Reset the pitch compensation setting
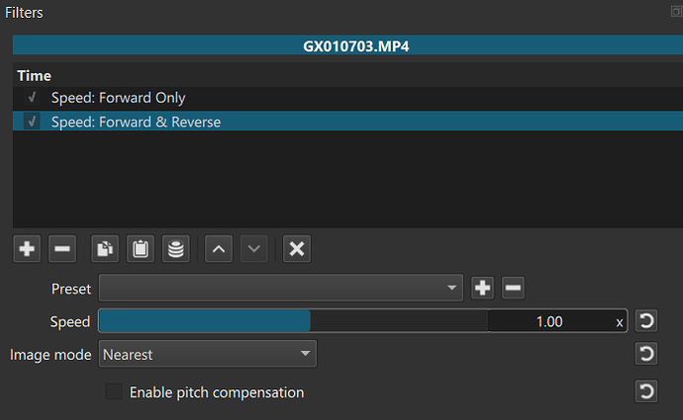683x420 pixels. 645,392
